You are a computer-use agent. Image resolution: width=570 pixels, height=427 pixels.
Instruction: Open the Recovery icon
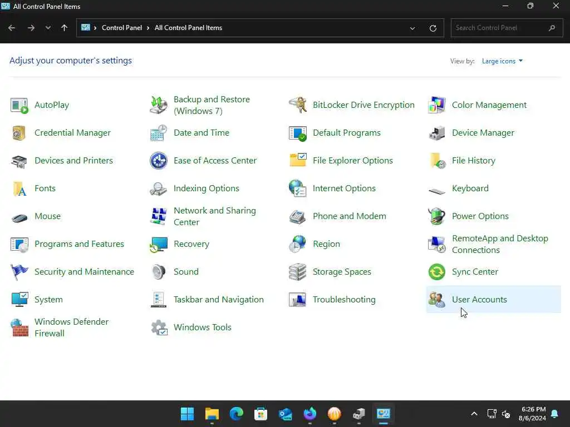click(159, 245)
